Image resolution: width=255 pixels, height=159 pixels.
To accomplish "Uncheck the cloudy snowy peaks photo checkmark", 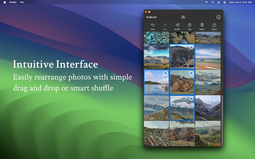I will point(191,99).
